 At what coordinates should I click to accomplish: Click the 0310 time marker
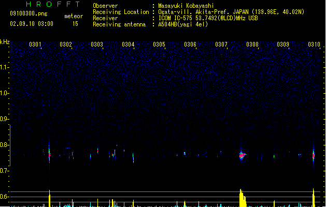pyautogui.click(x=314, y=45)
